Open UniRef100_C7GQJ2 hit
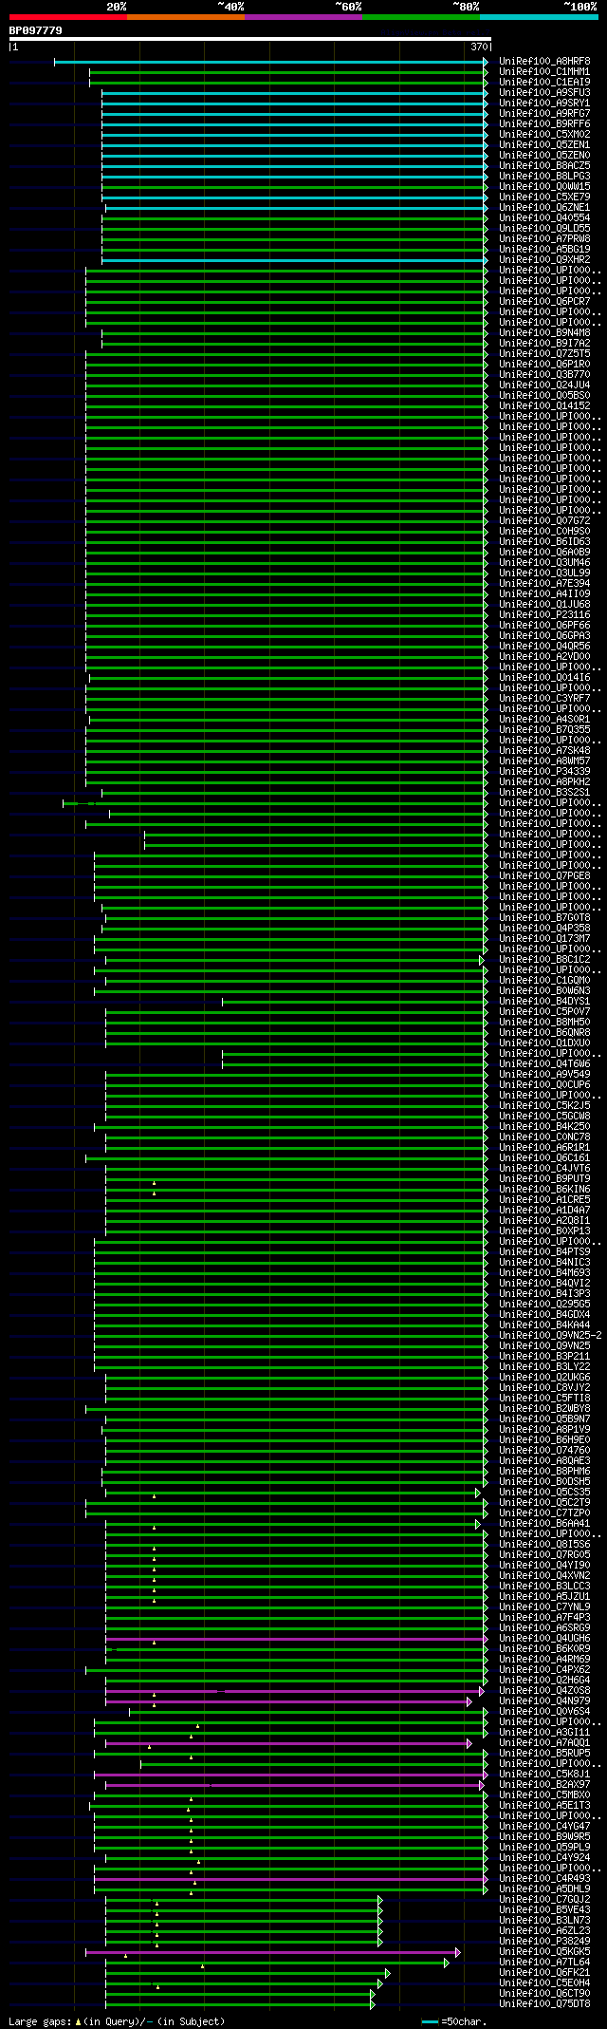This screenshot has width=607, height=2029. click(544, 1900)
